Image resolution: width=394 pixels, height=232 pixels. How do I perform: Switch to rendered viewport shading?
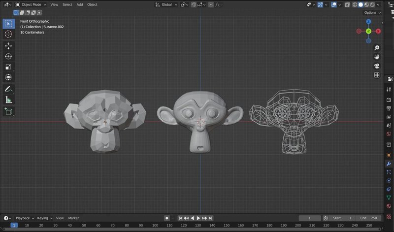coord(372,4)
